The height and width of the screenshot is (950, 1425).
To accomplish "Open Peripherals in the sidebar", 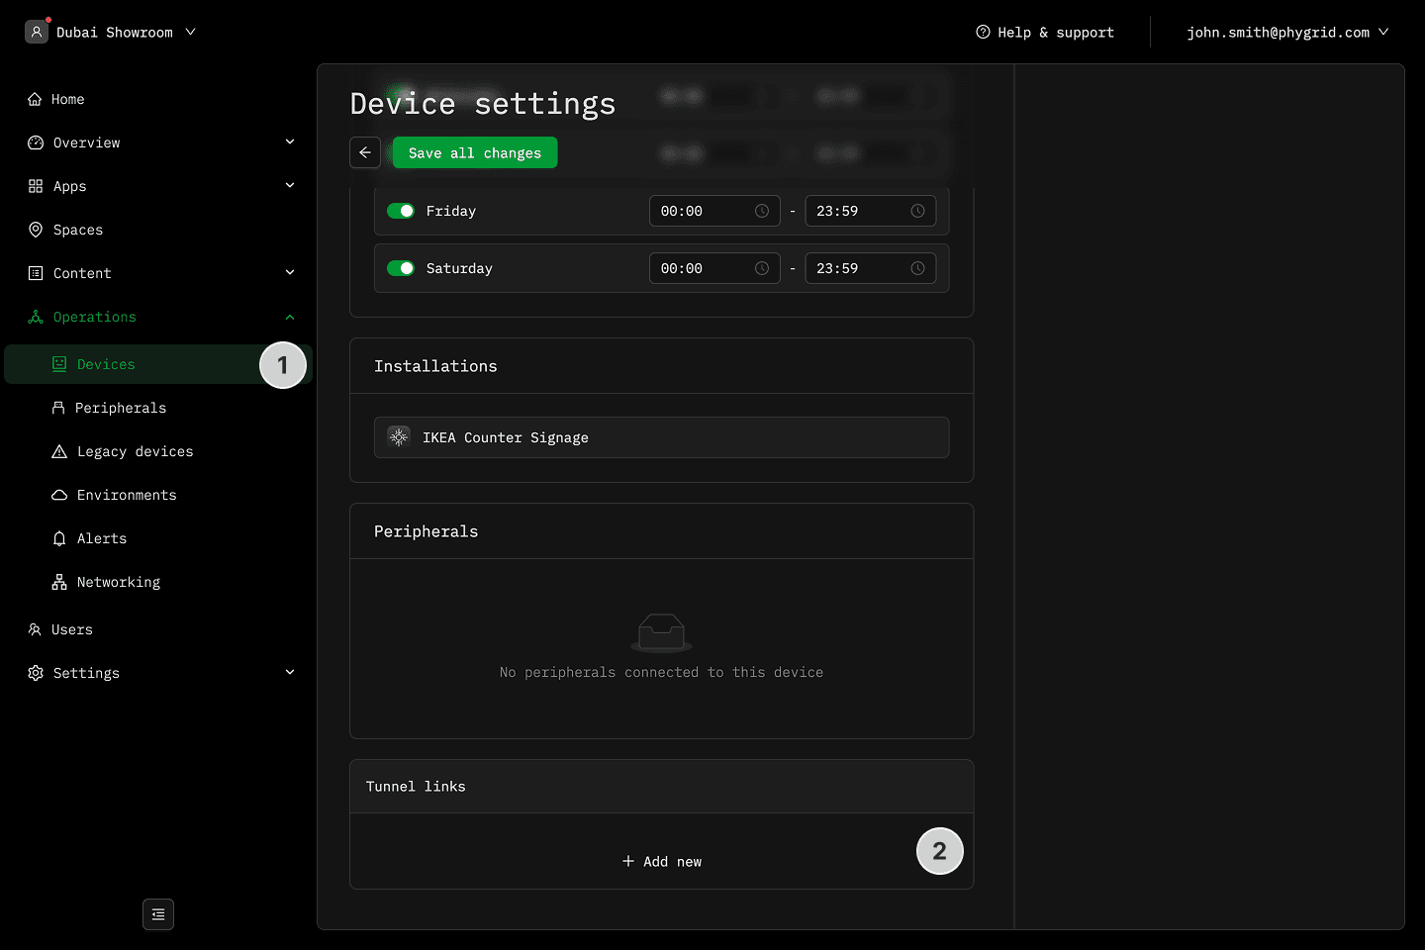I will [121, 408].
